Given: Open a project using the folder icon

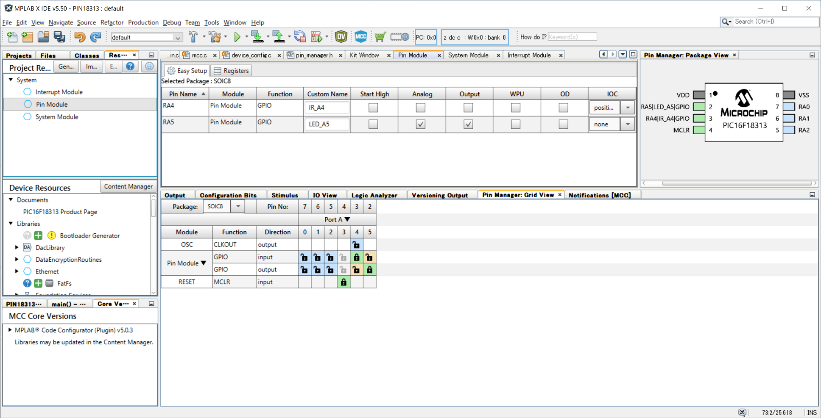Looking at the screenshot, I should coord(43,37).
